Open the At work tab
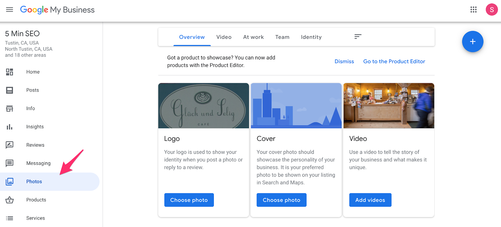This screenshot has height=227, width=501. [253, 37]
